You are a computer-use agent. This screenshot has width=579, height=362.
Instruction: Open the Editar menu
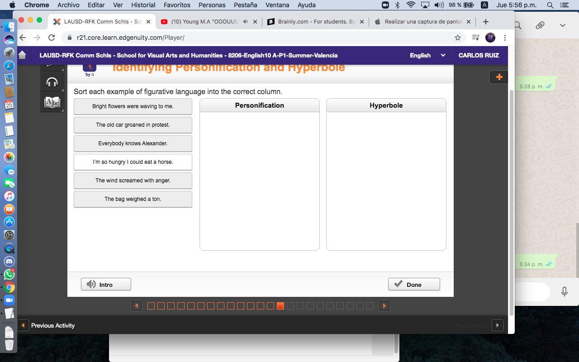96,5
